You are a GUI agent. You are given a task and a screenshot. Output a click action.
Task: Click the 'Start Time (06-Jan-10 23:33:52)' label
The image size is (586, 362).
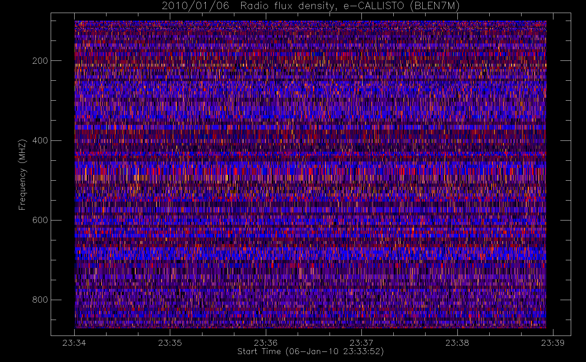(x=311, y=352)
